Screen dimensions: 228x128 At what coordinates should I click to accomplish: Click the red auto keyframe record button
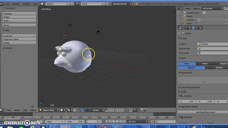(152, 122)
